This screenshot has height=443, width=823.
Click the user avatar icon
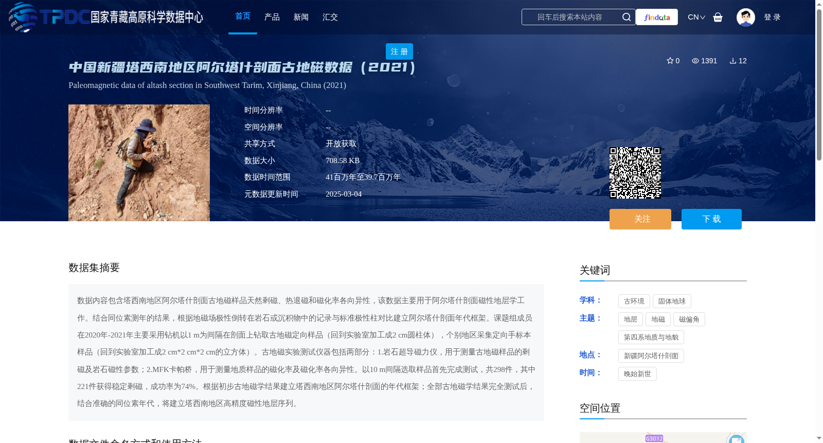pos(745,17)
